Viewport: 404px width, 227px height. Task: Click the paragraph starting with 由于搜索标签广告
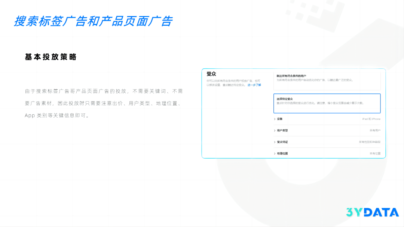point(104,103)
